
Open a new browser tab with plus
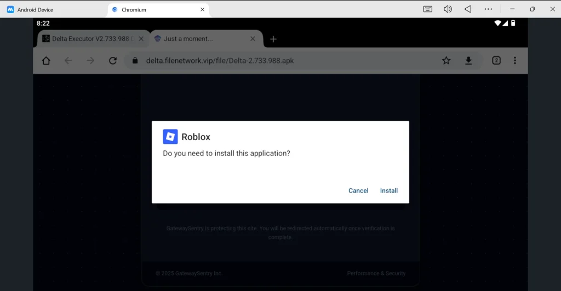point(273,39)
